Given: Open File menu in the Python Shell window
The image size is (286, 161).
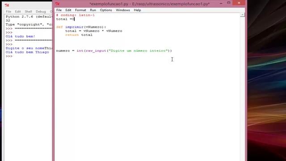Looking at the screenshot, I should [8, 12].
